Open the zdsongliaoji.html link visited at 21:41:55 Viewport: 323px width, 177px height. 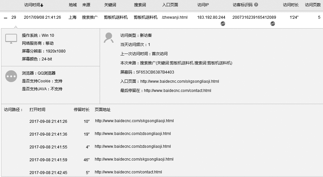coord(132,146)
